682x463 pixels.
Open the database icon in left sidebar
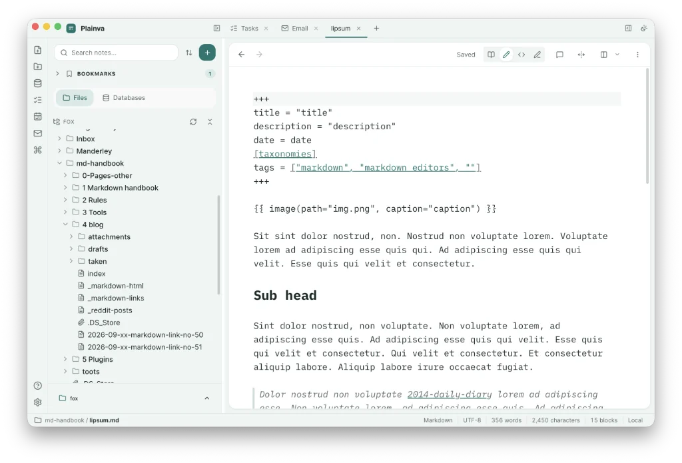(x=38, y=83)
